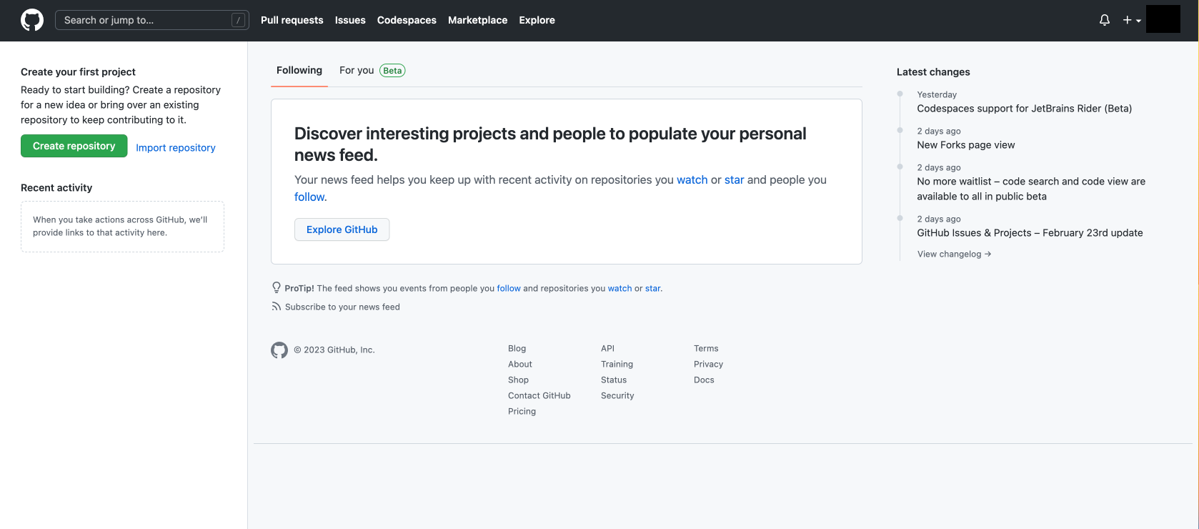Open Marketplace in top navigation
1199x529 pixels.
pos(478,20)
